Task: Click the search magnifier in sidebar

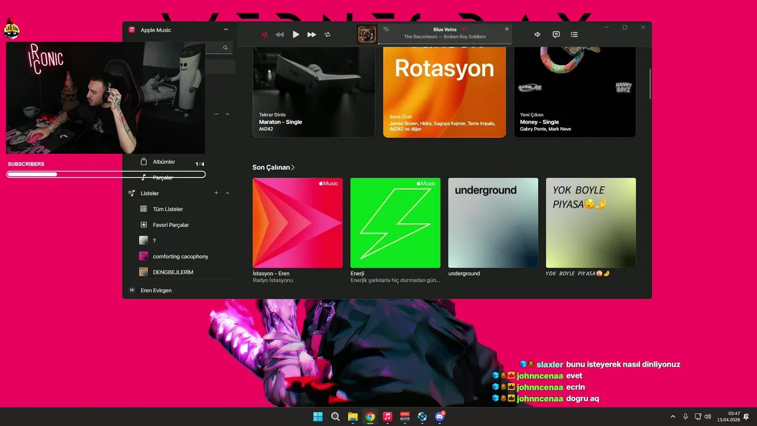Action: pos(225,48)
